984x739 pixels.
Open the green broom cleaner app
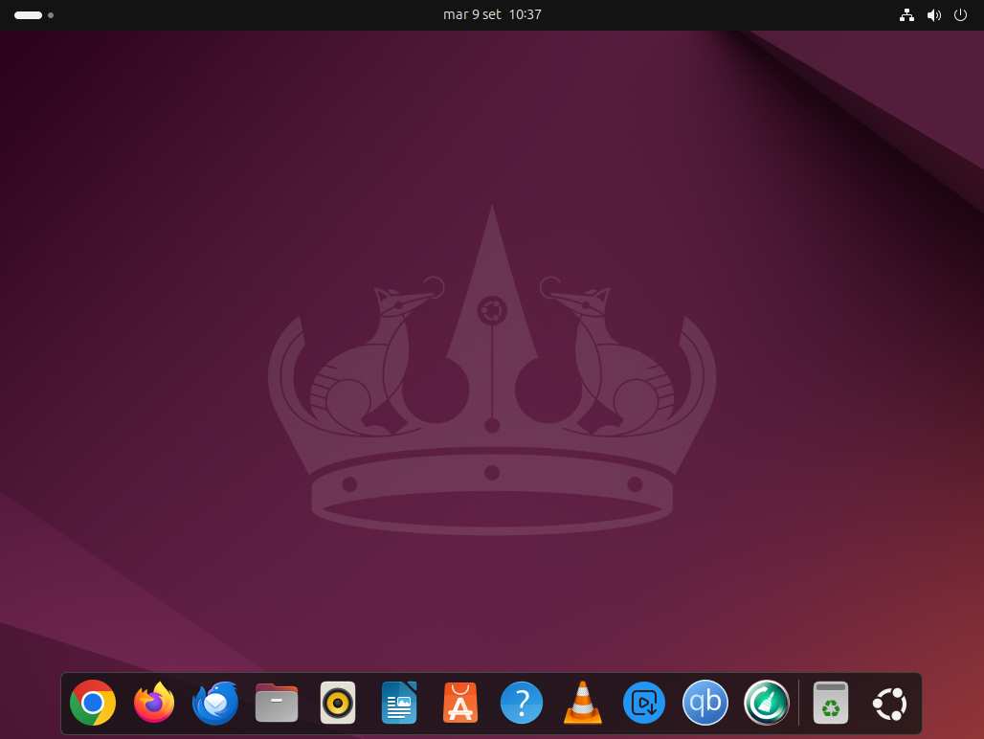(767, 703)
